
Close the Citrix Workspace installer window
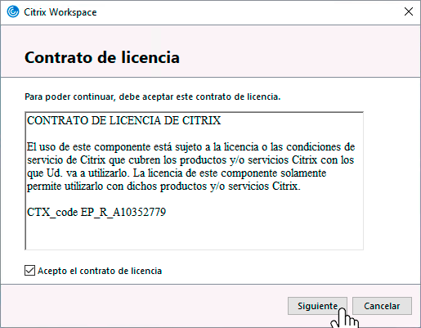click(409, 11)
